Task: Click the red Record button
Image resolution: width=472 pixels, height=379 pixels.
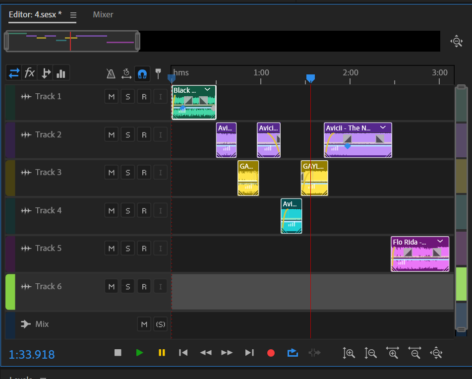Action: tap(271, 353)
